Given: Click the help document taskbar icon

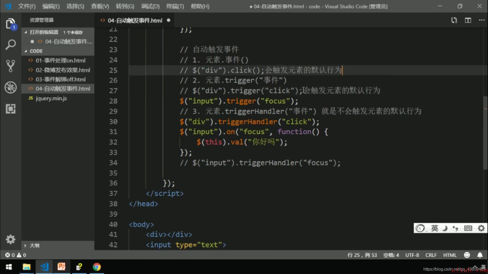Looking at the screenshot, I should tap(79, 267).
